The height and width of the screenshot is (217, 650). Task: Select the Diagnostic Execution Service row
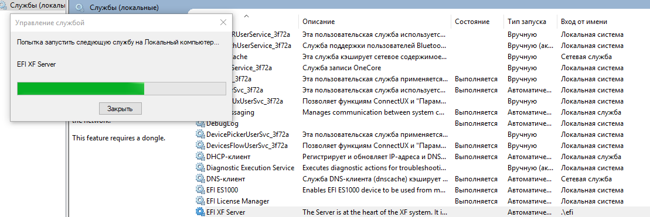[423, 167]
